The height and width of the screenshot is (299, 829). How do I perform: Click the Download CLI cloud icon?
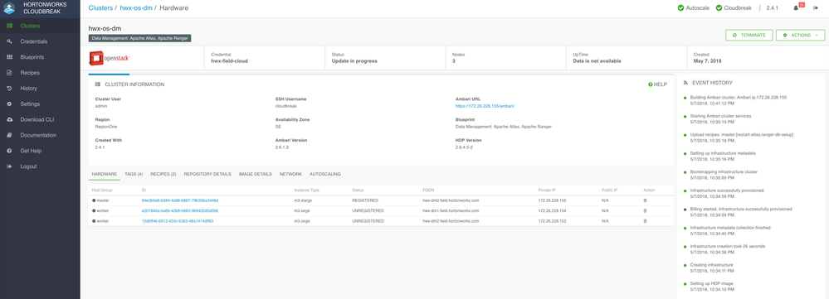coord(9,120)
